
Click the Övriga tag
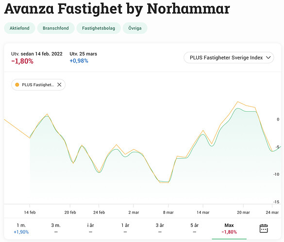[x=135, y=28]
